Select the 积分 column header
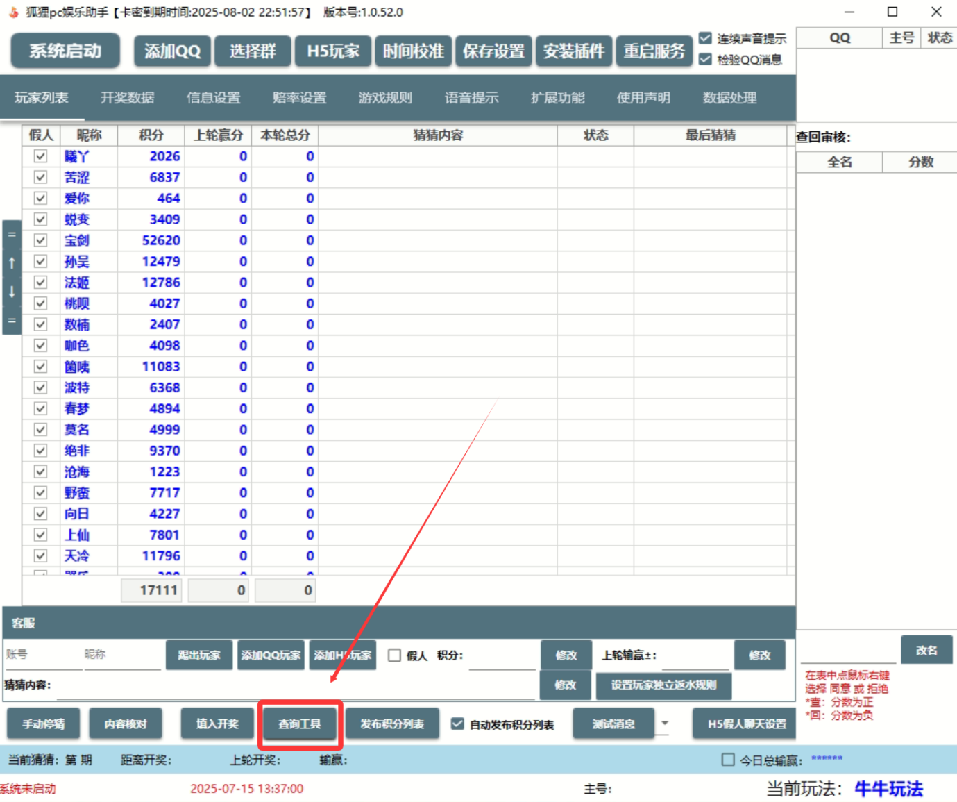 (x=151, y=135)
